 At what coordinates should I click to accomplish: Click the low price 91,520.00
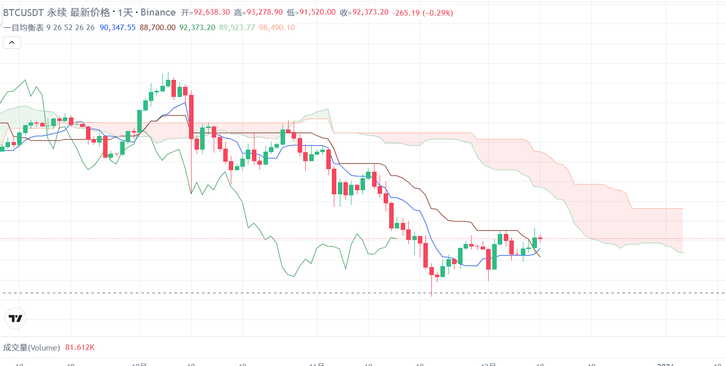coord(317,13)
